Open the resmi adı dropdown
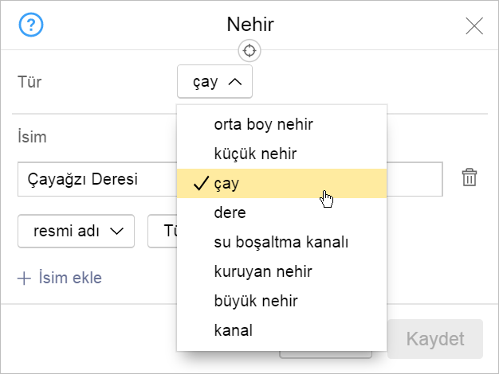Image resolution: width=499 pixels, height=374 pixels. (x=76, y=231)
